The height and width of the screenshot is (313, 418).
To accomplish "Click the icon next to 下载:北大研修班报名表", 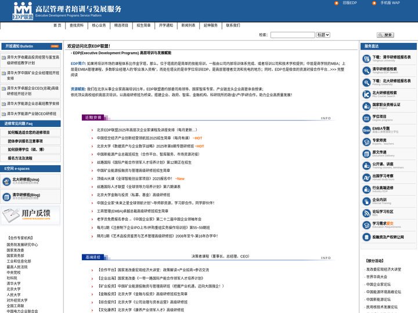I will [x=366, y=82].
